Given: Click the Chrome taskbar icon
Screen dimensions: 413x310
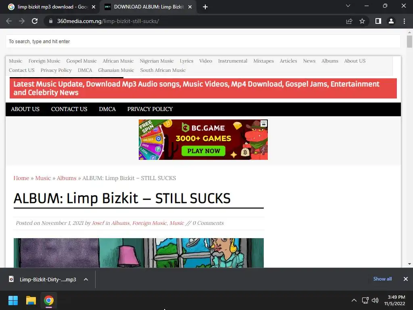Looking at the screenshot, I should click(49, 300).
